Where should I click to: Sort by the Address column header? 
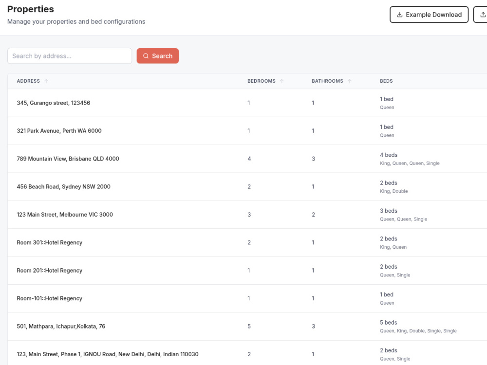point(28,81)
